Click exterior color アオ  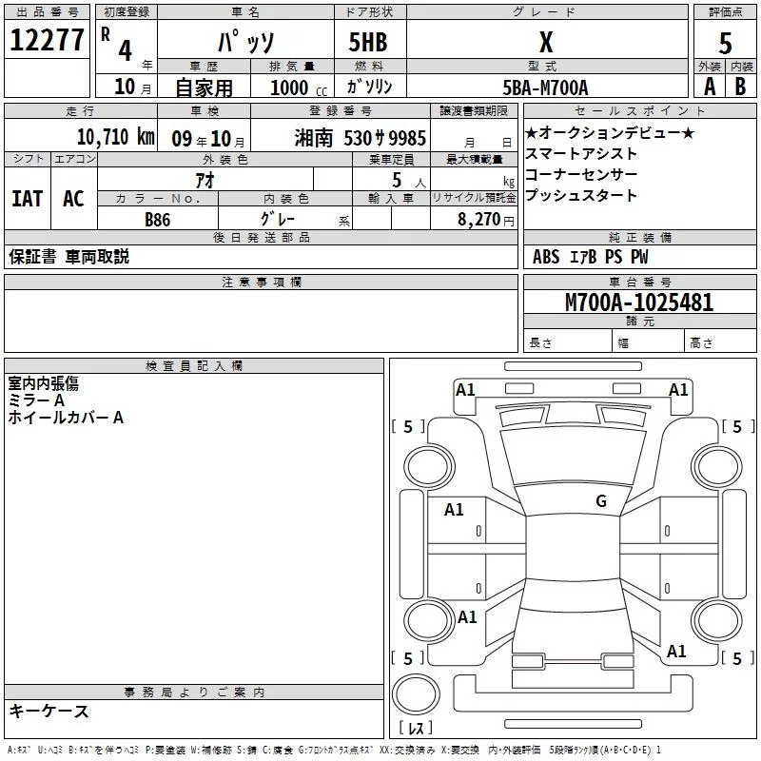205,181
